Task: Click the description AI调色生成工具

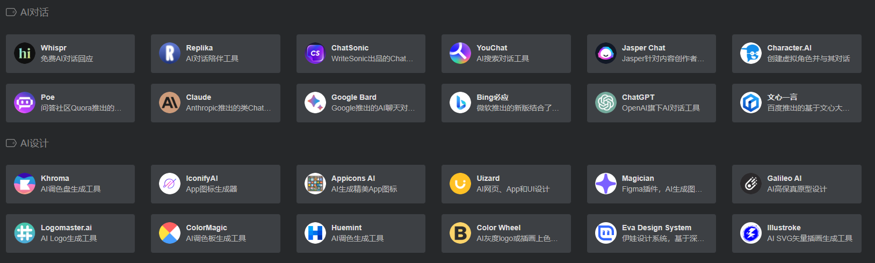Action: click(x=358, y=238)
